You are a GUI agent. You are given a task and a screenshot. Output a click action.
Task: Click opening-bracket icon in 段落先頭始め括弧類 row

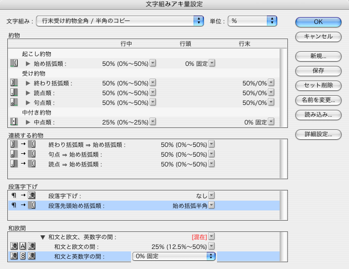tap(32, 205)
